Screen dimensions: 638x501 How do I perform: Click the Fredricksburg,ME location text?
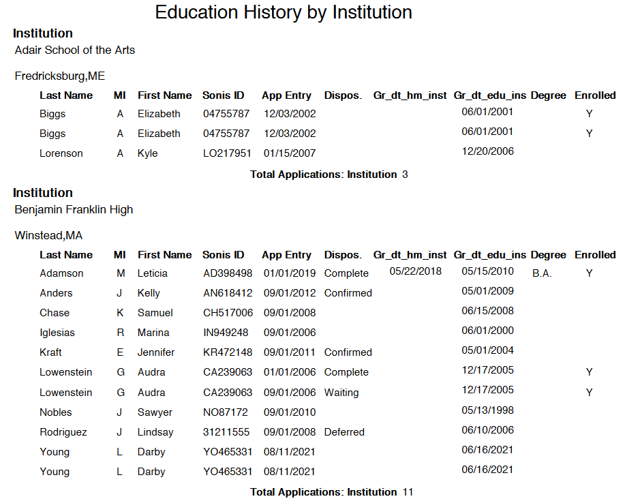point(60,76)
